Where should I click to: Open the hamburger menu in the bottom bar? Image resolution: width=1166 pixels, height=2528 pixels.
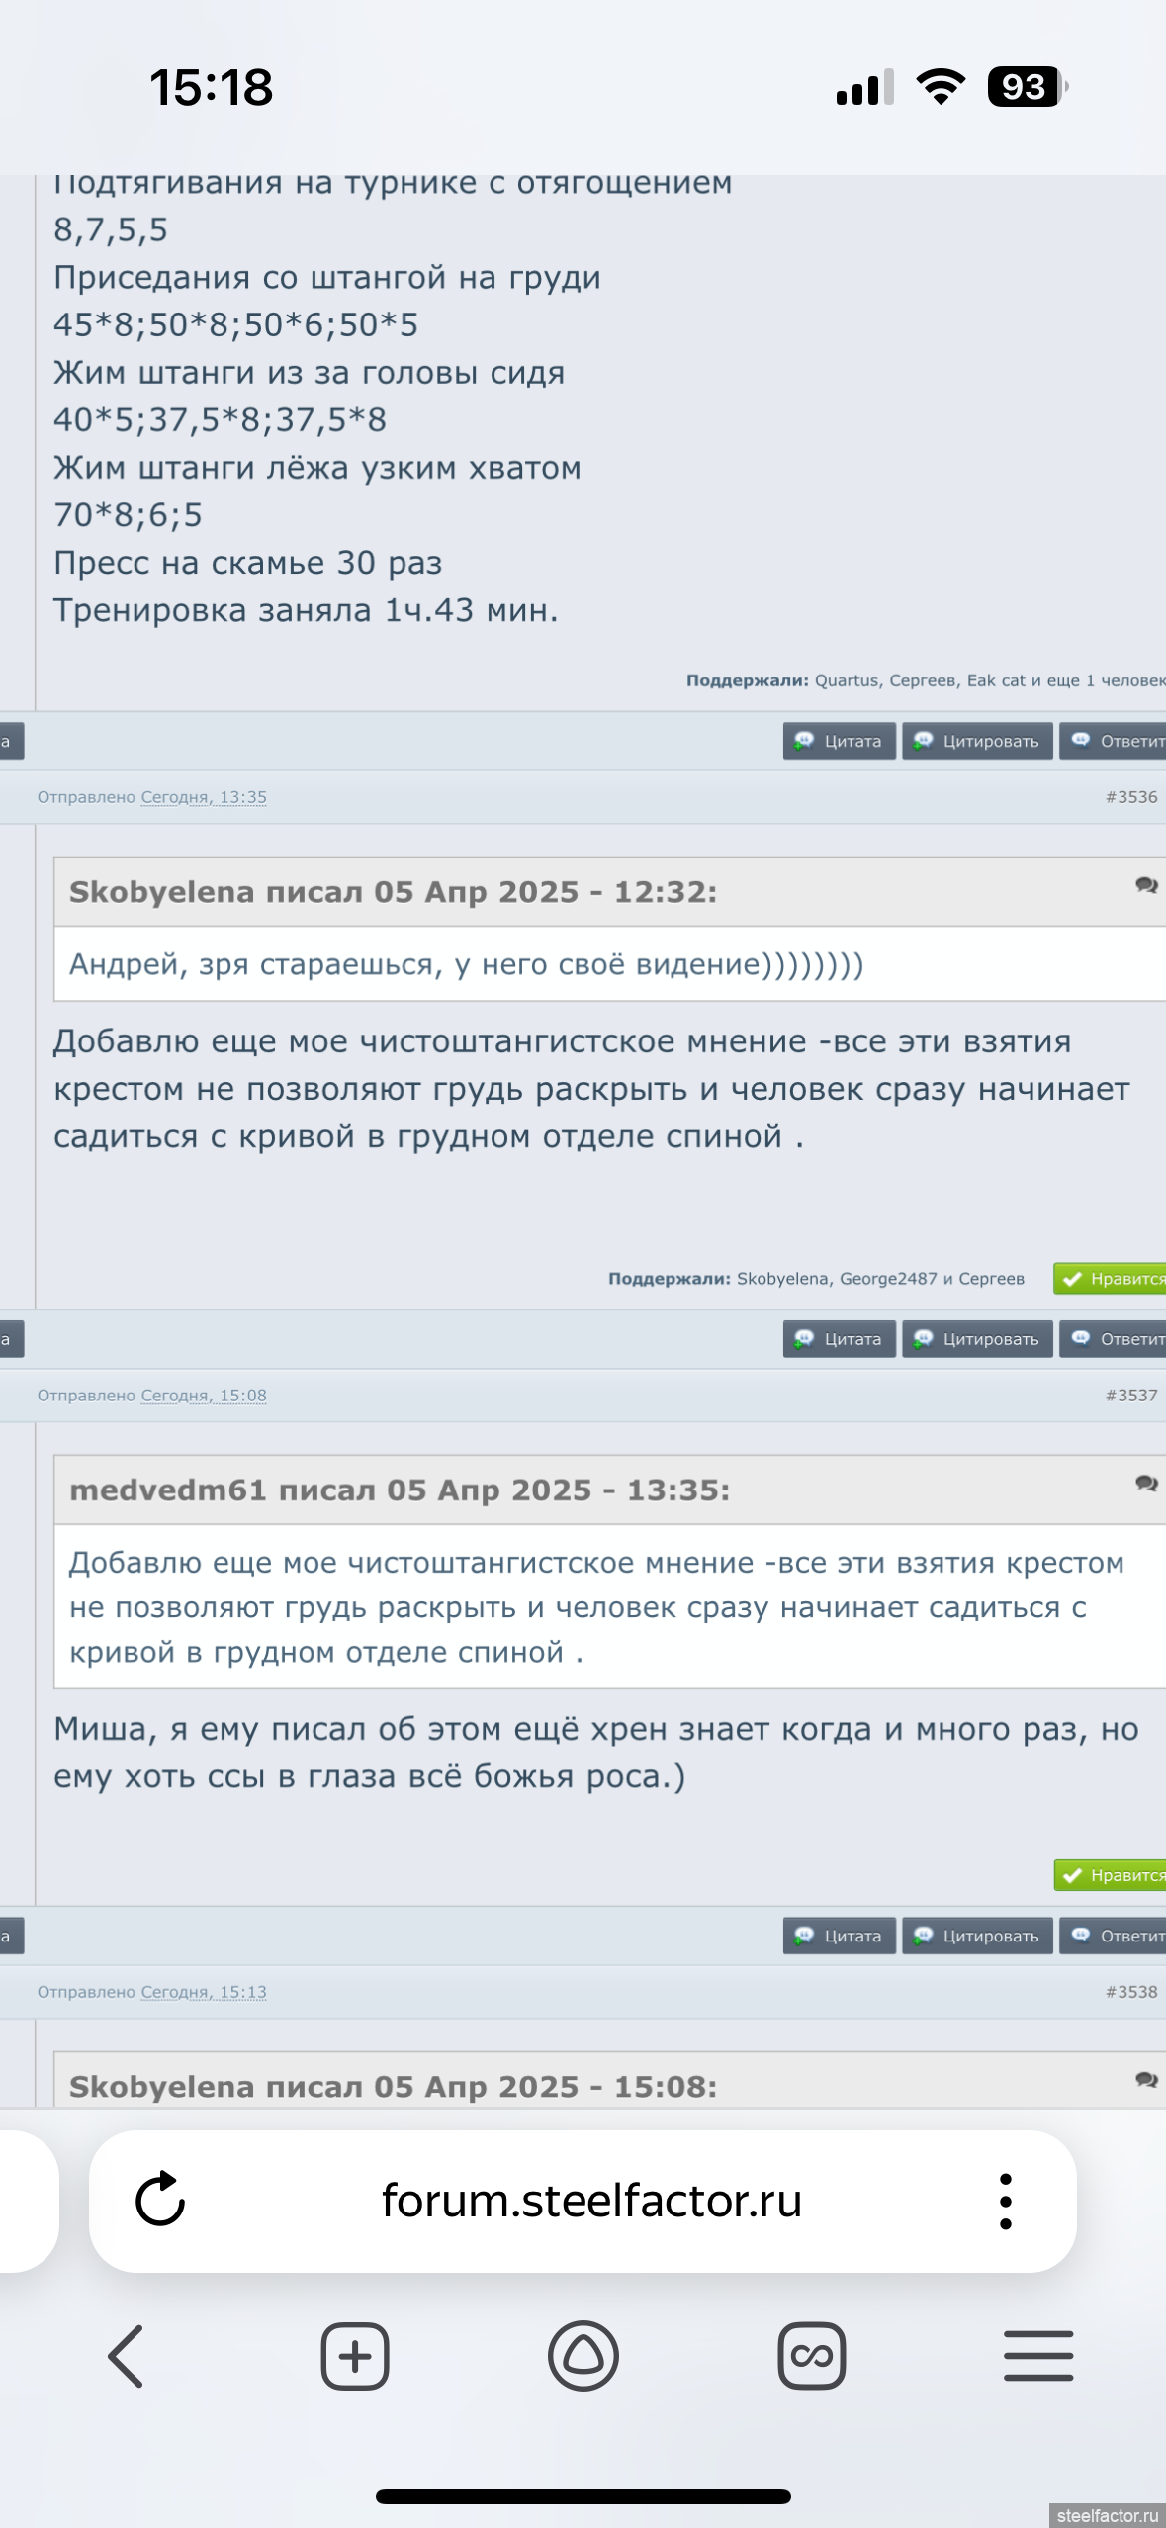click(x=1038, y=2356)
